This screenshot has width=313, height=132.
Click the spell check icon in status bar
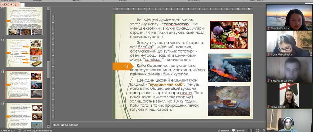(x=20, y=130)
